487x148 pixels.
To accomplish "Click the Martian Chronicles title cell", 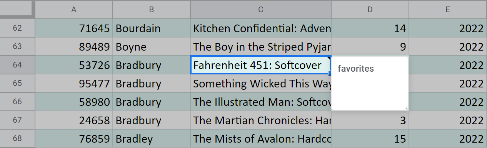I will click(260, 120).
